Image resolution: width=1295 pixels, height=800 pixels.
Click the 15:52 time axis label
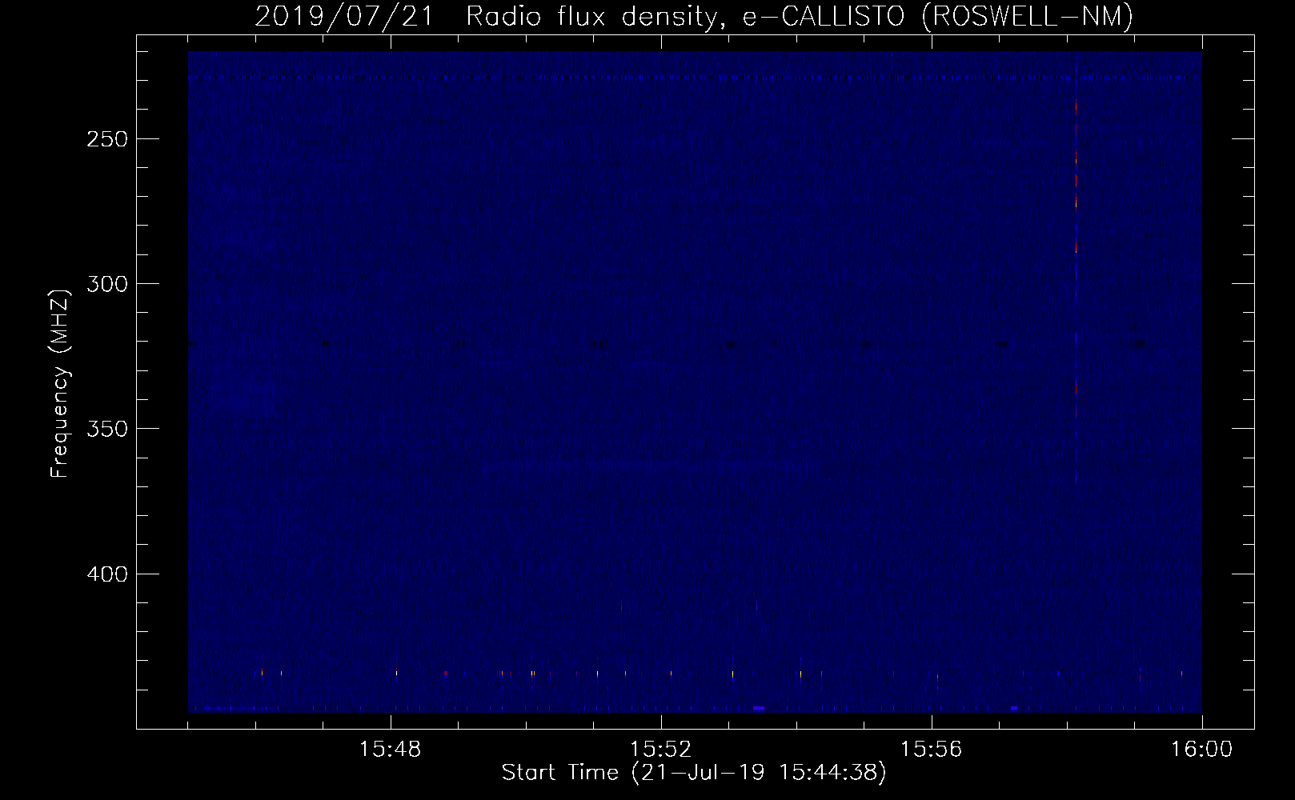point(661,750)
